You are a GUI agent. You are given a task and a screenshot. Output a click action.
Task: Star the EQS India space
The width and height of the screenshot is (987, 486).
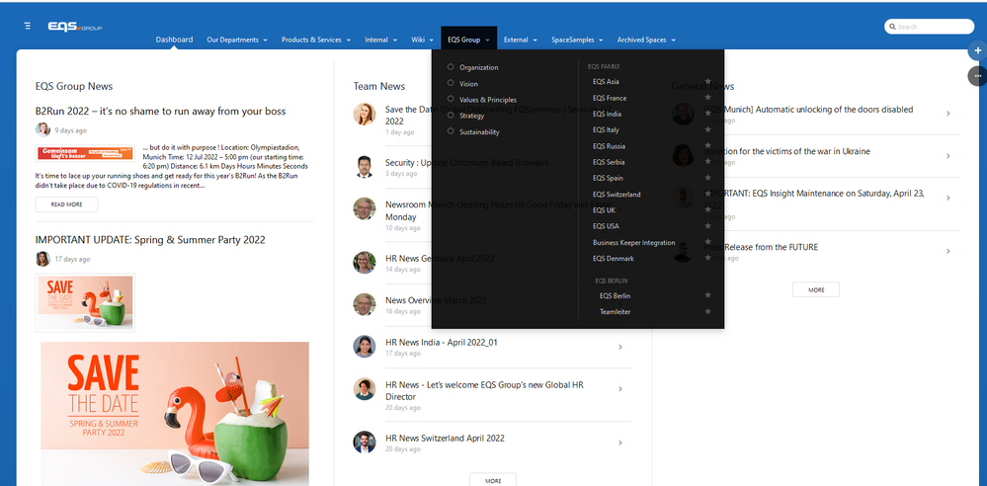[x=708, y=114]
